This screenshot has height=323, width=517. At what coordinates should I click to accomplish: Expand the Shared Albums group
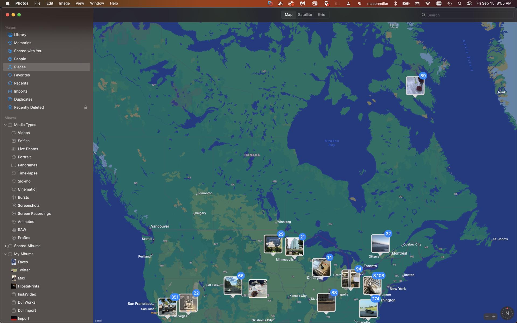tap(5, 246)
